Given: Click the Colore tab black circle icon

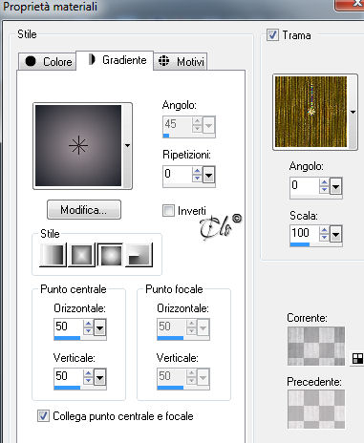Looking at the screenshot, I should coord(31,61).
